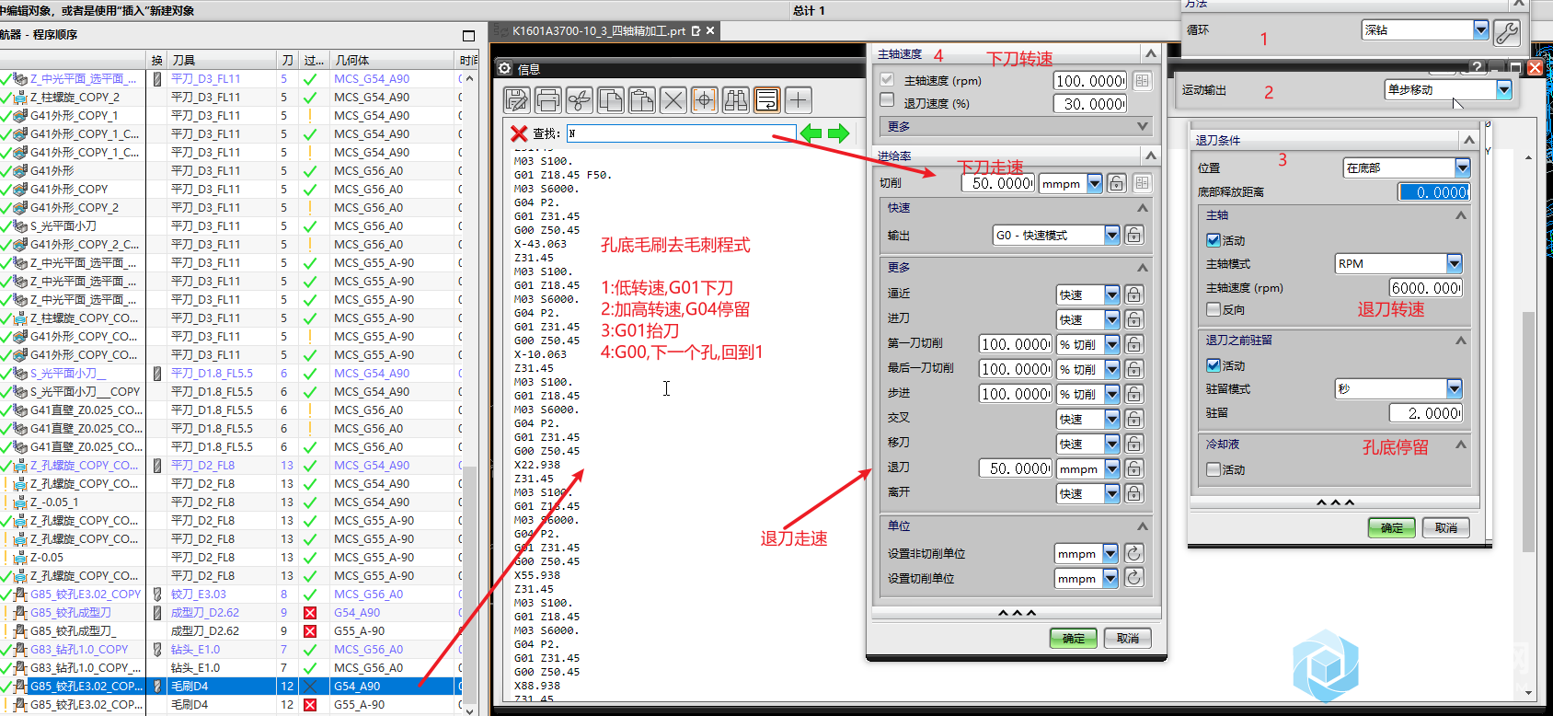Click the scissors cut icon in the 信息 toolbar
1553x716 pixels.
tap(580, 99)
